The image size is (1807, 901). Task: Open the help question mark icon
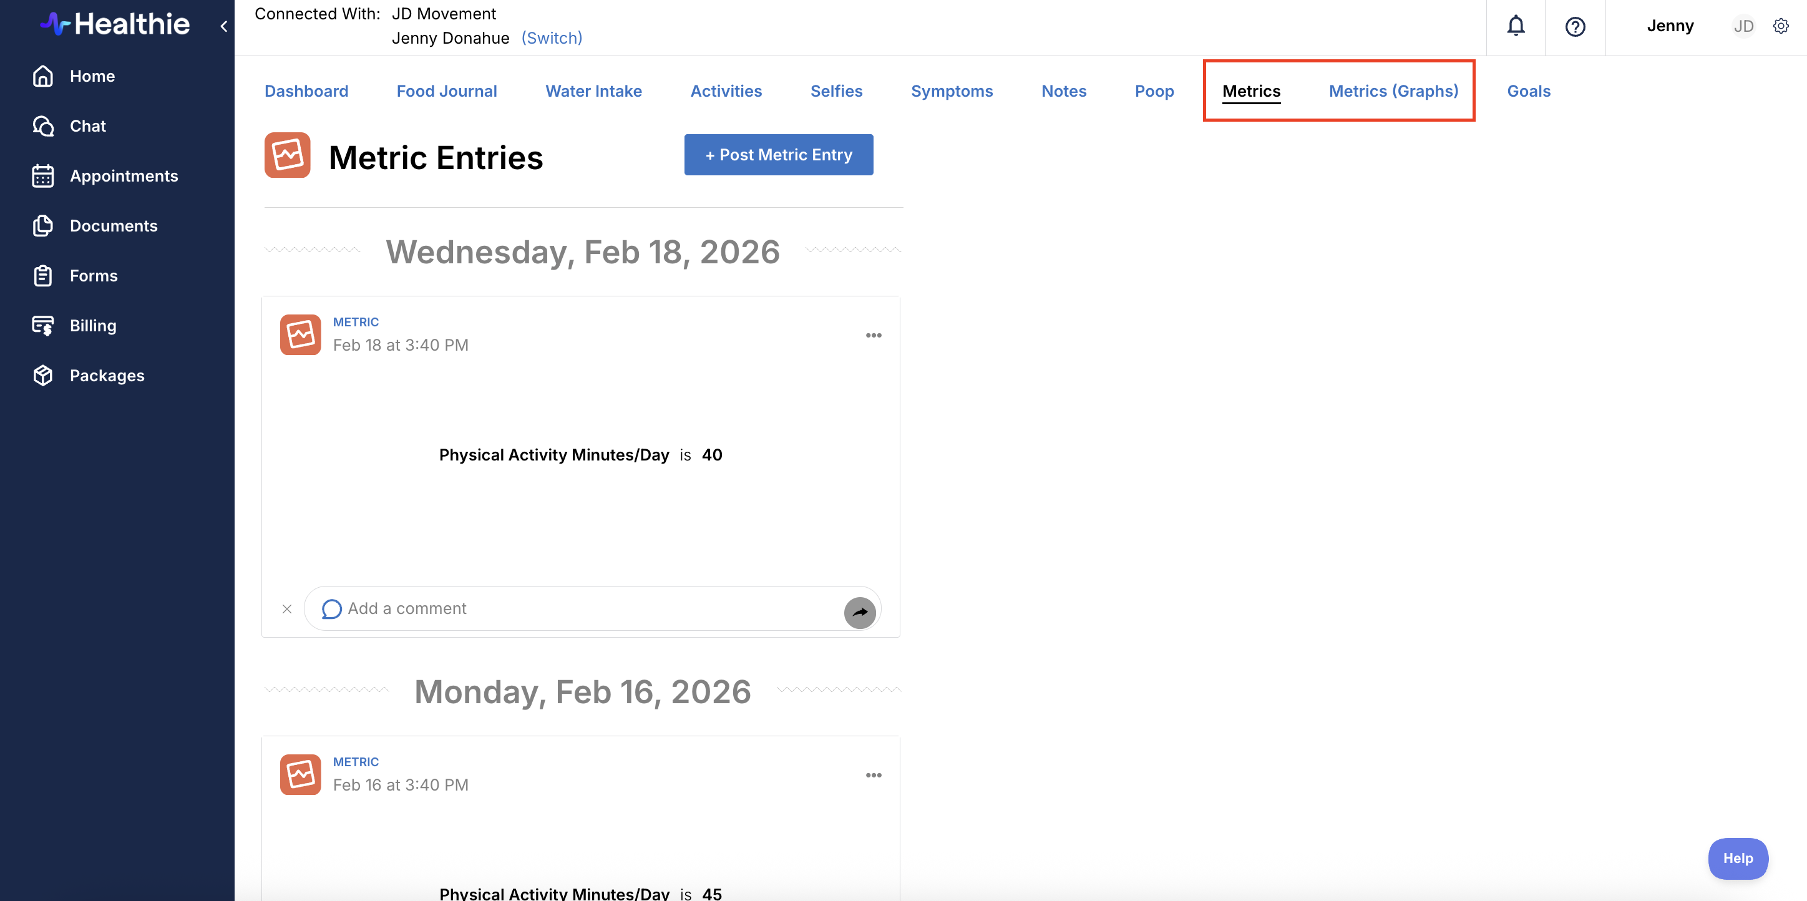click(x=1575, y=27)
